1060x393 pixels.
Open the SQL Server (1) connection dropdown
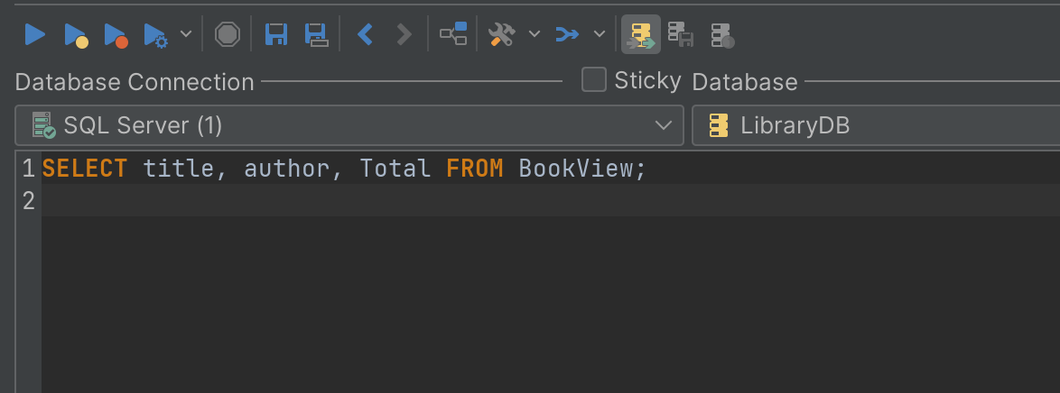click(349, 125)
